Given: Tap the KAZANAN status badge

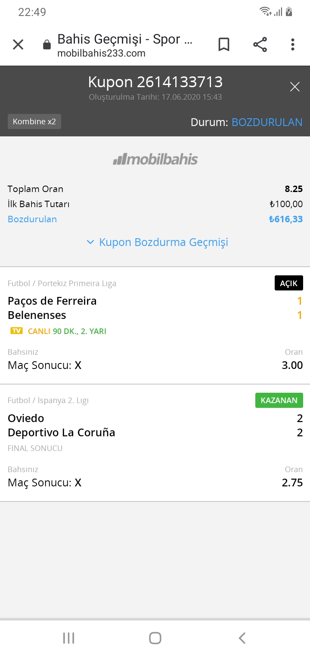Looking at the screenshot, I should tap(279, 400).
